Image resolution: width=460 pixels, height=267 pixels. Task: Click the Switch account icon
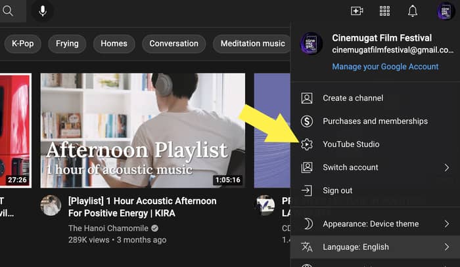(307, 167)
